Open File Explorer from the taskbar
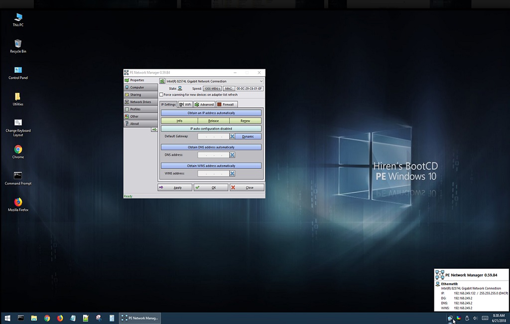The width and height of the screenshot is (510, 324). coord(34,318)
